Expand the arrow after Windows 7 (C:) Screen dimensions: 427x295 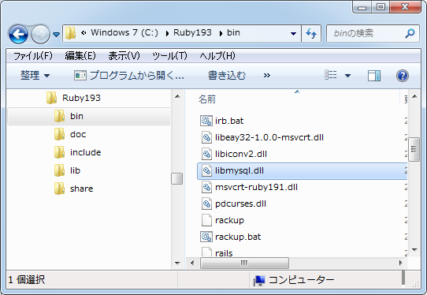[167, 33]
